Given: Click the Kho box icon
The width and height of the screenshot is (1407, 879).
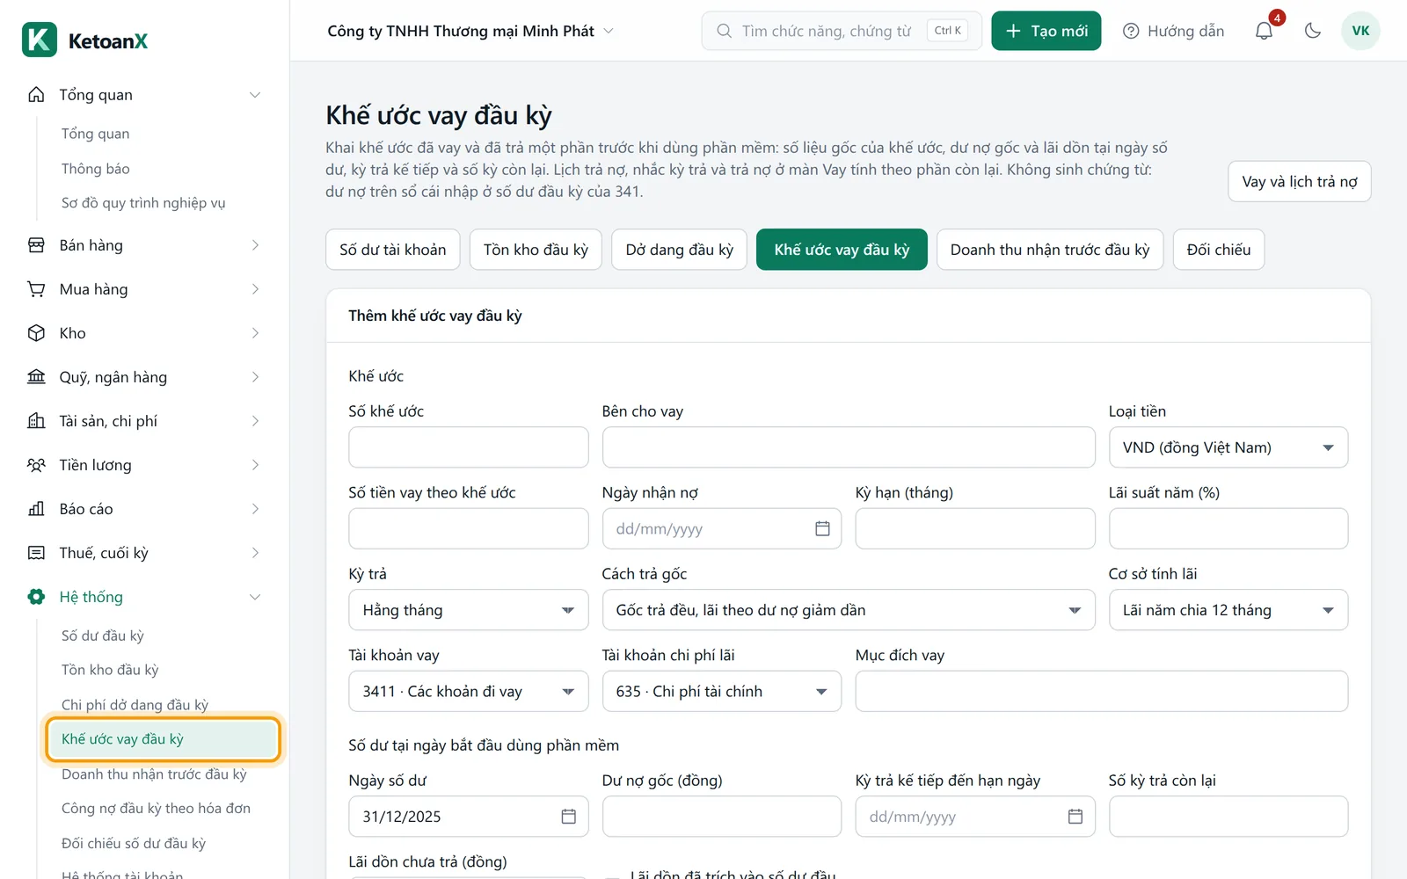Looking at the screenshot, I should [x=36, y=333].
